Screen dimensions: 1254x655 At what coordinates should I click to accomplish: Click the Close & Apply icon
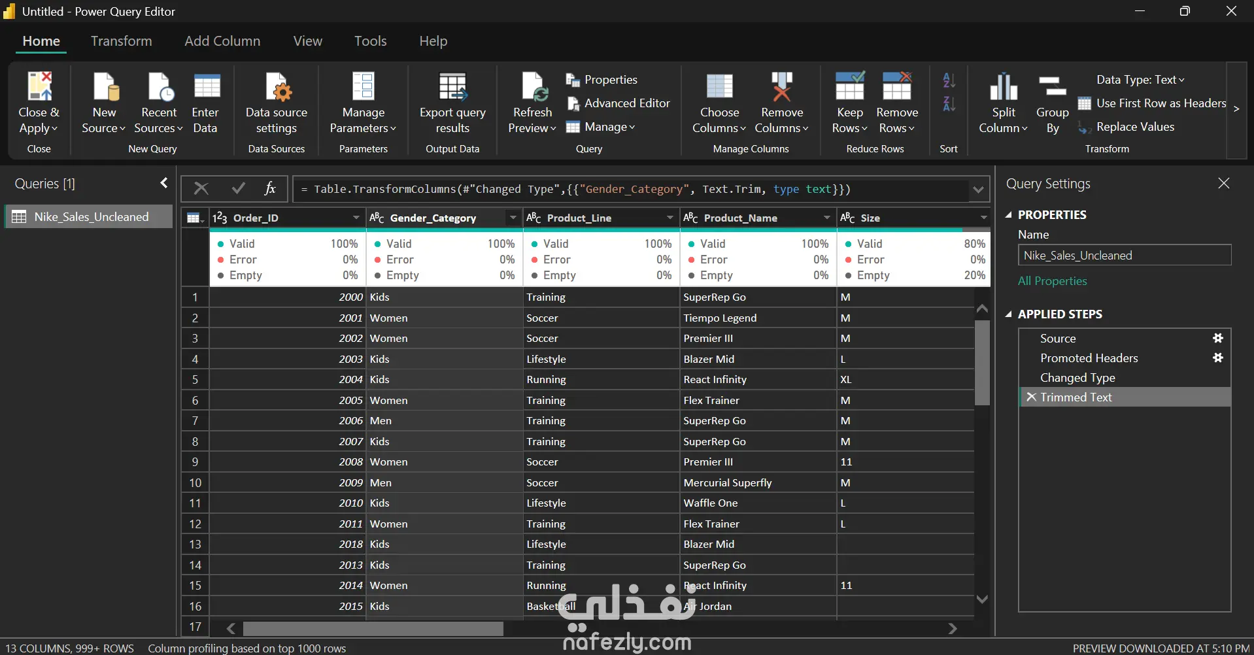(x=39, y=86)
